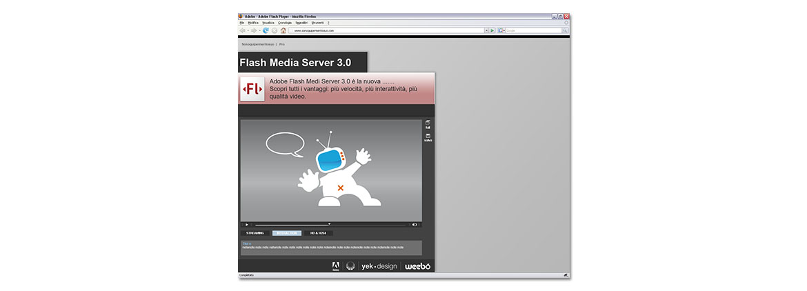807x291 pixels.
Task: Play the video with the play button
Action: point(246,225)
